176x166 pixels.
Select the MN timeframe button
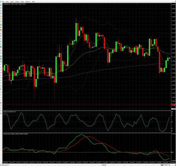[x=1, y=86]
